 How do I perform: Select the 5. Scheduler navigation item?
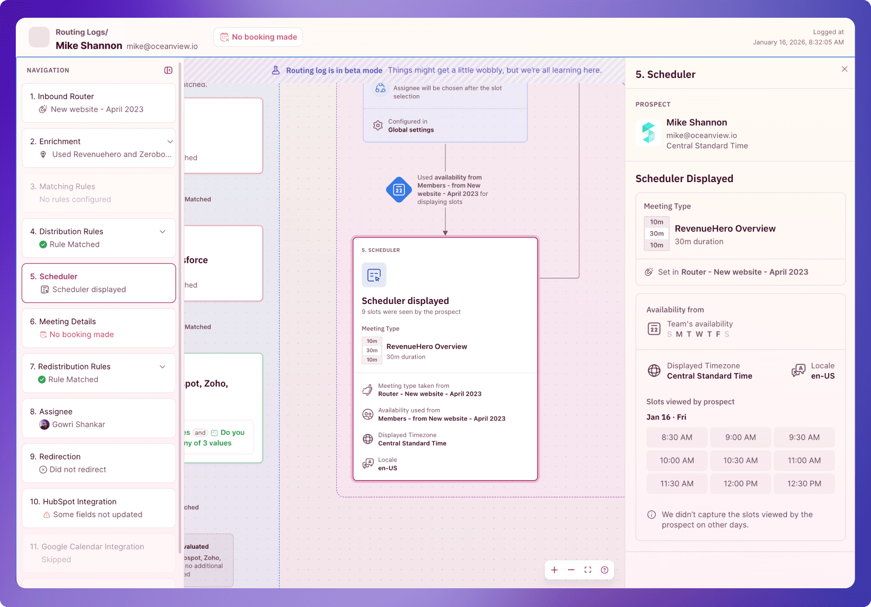point(99,283)
